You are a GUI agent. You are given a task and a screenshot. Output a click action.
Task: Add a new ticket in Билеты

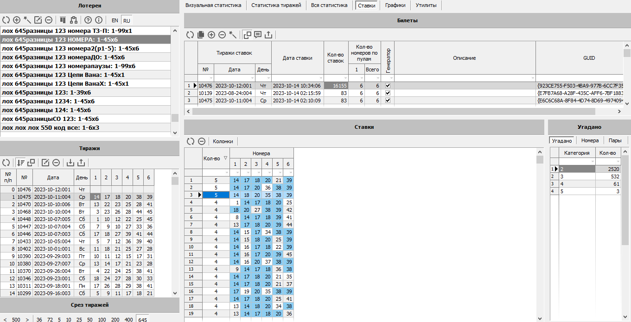[211, 34]
